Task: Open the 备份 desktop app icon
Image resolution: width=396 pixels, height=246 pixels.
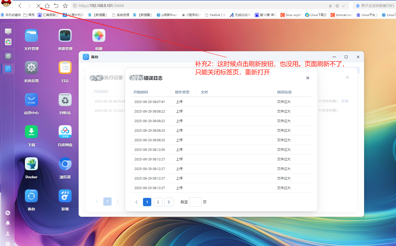Action: 31,196
